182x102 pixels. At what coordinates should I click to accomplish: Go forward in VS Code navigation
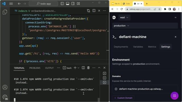25,4
